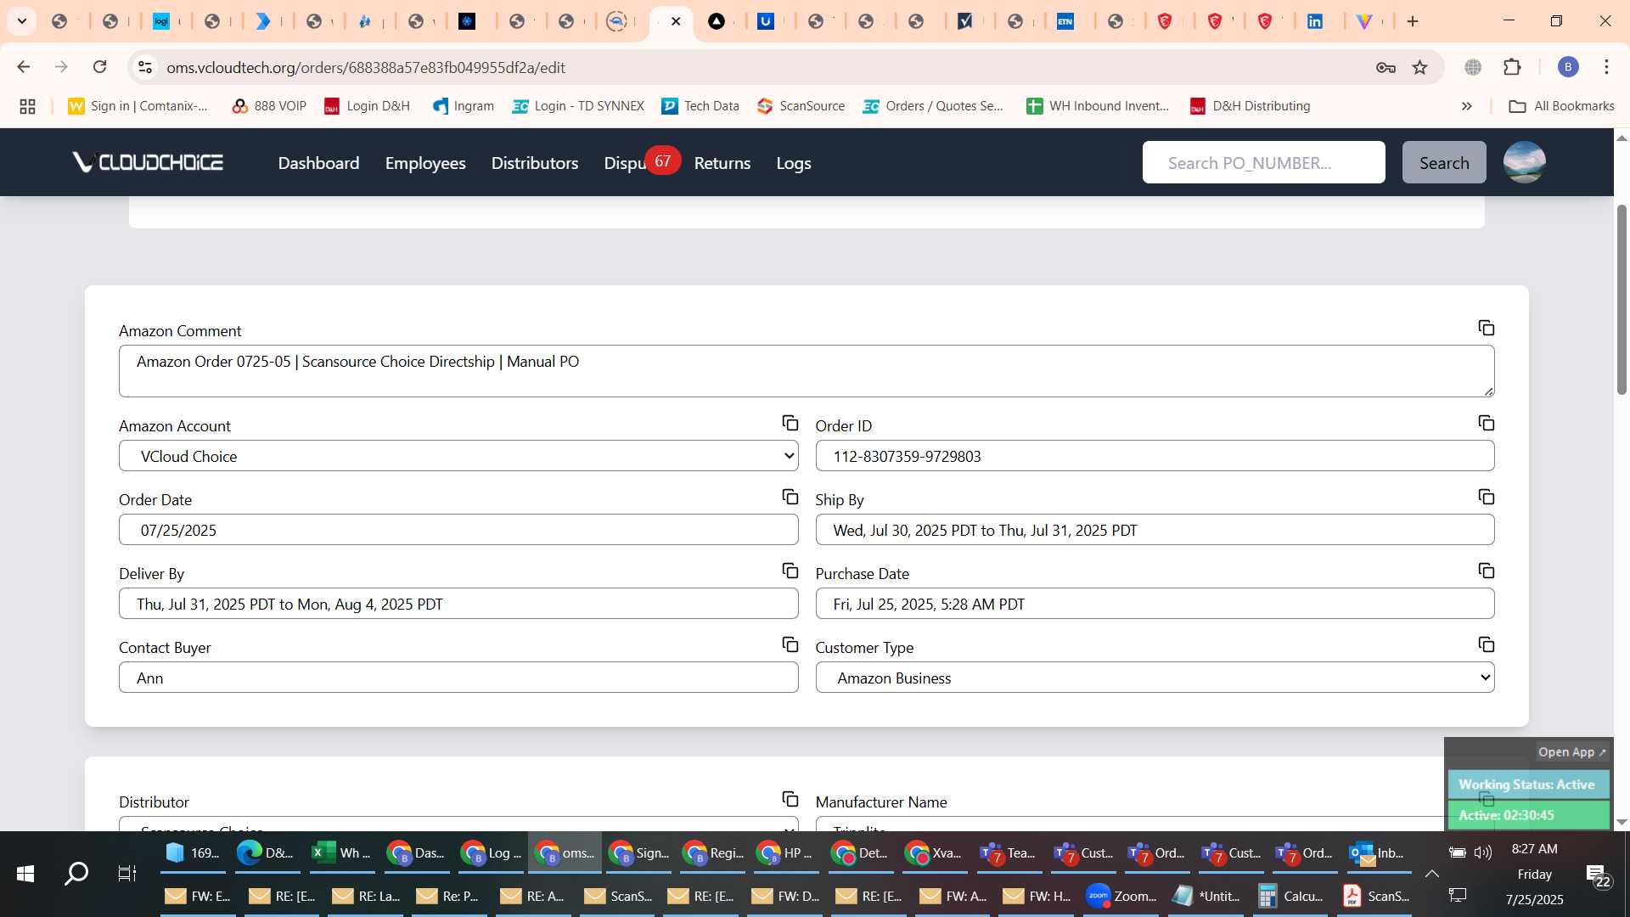Copy the Ship By value

pos(1486,497)
